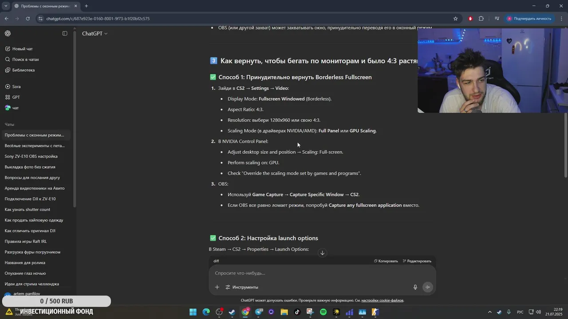Open Steam from the taskbar

point(232,312)
